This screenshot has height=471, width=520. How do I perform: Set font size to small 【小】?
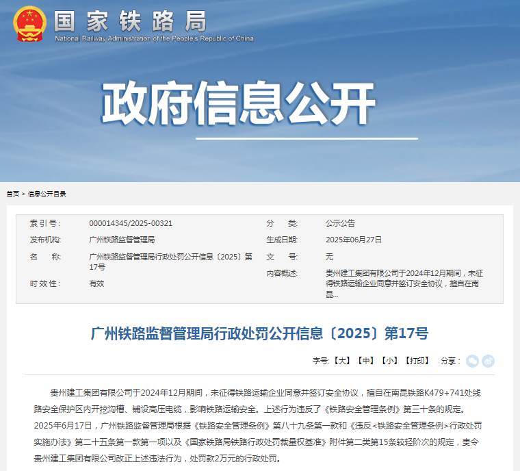389,361
